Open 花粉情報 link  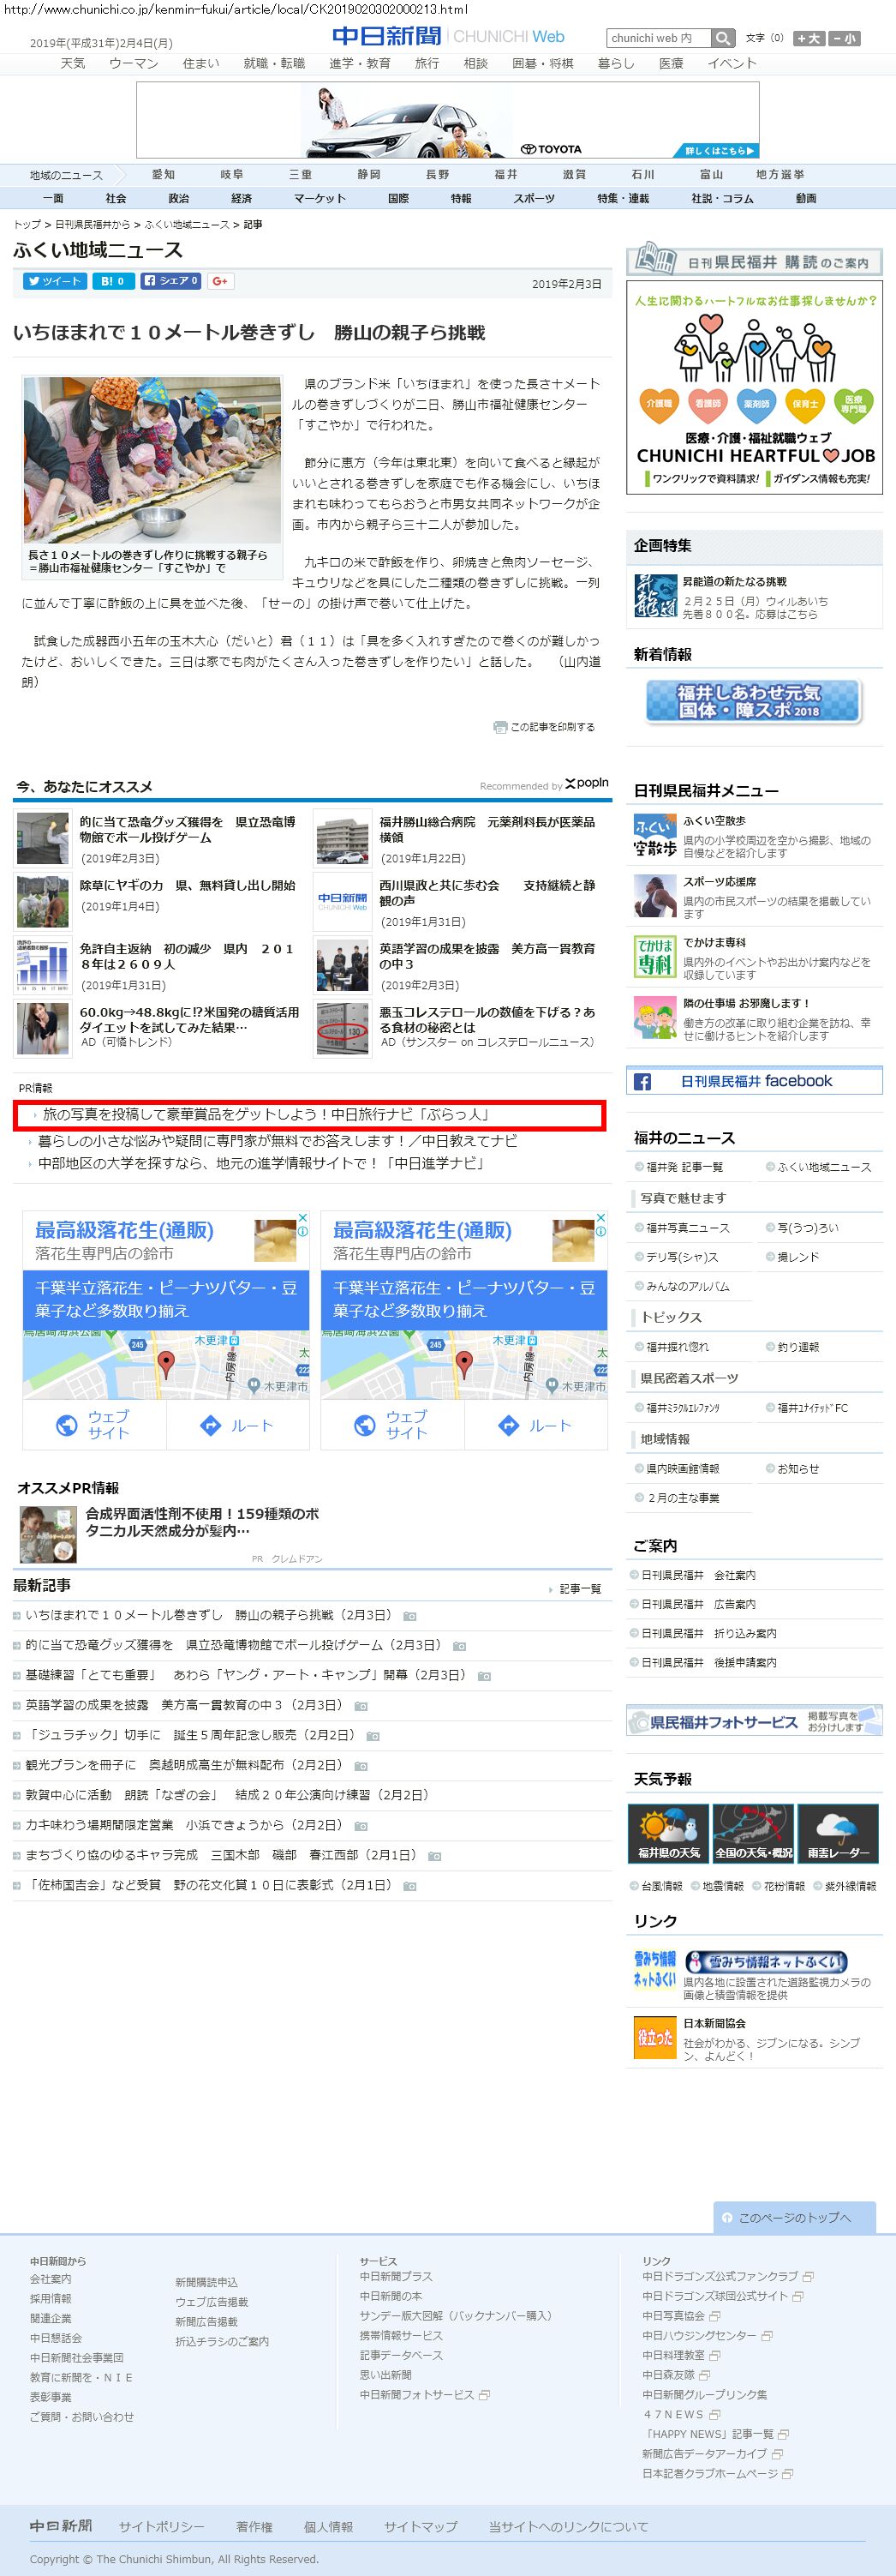(x=783, y=1886)
